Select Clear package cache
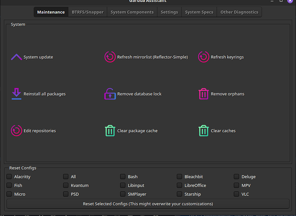Screen dimensions: 296x216 coord(138,130)
